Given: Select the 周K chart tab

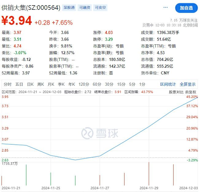Looking at the screenshot, I should (40, 84).
